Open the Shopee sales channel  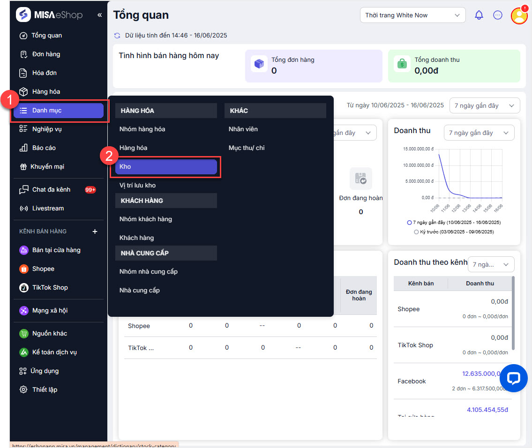click(x=43, y=269)
